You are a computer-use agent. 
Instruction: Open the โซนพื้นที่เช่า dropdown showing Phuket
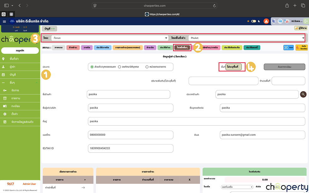point(247,38)
